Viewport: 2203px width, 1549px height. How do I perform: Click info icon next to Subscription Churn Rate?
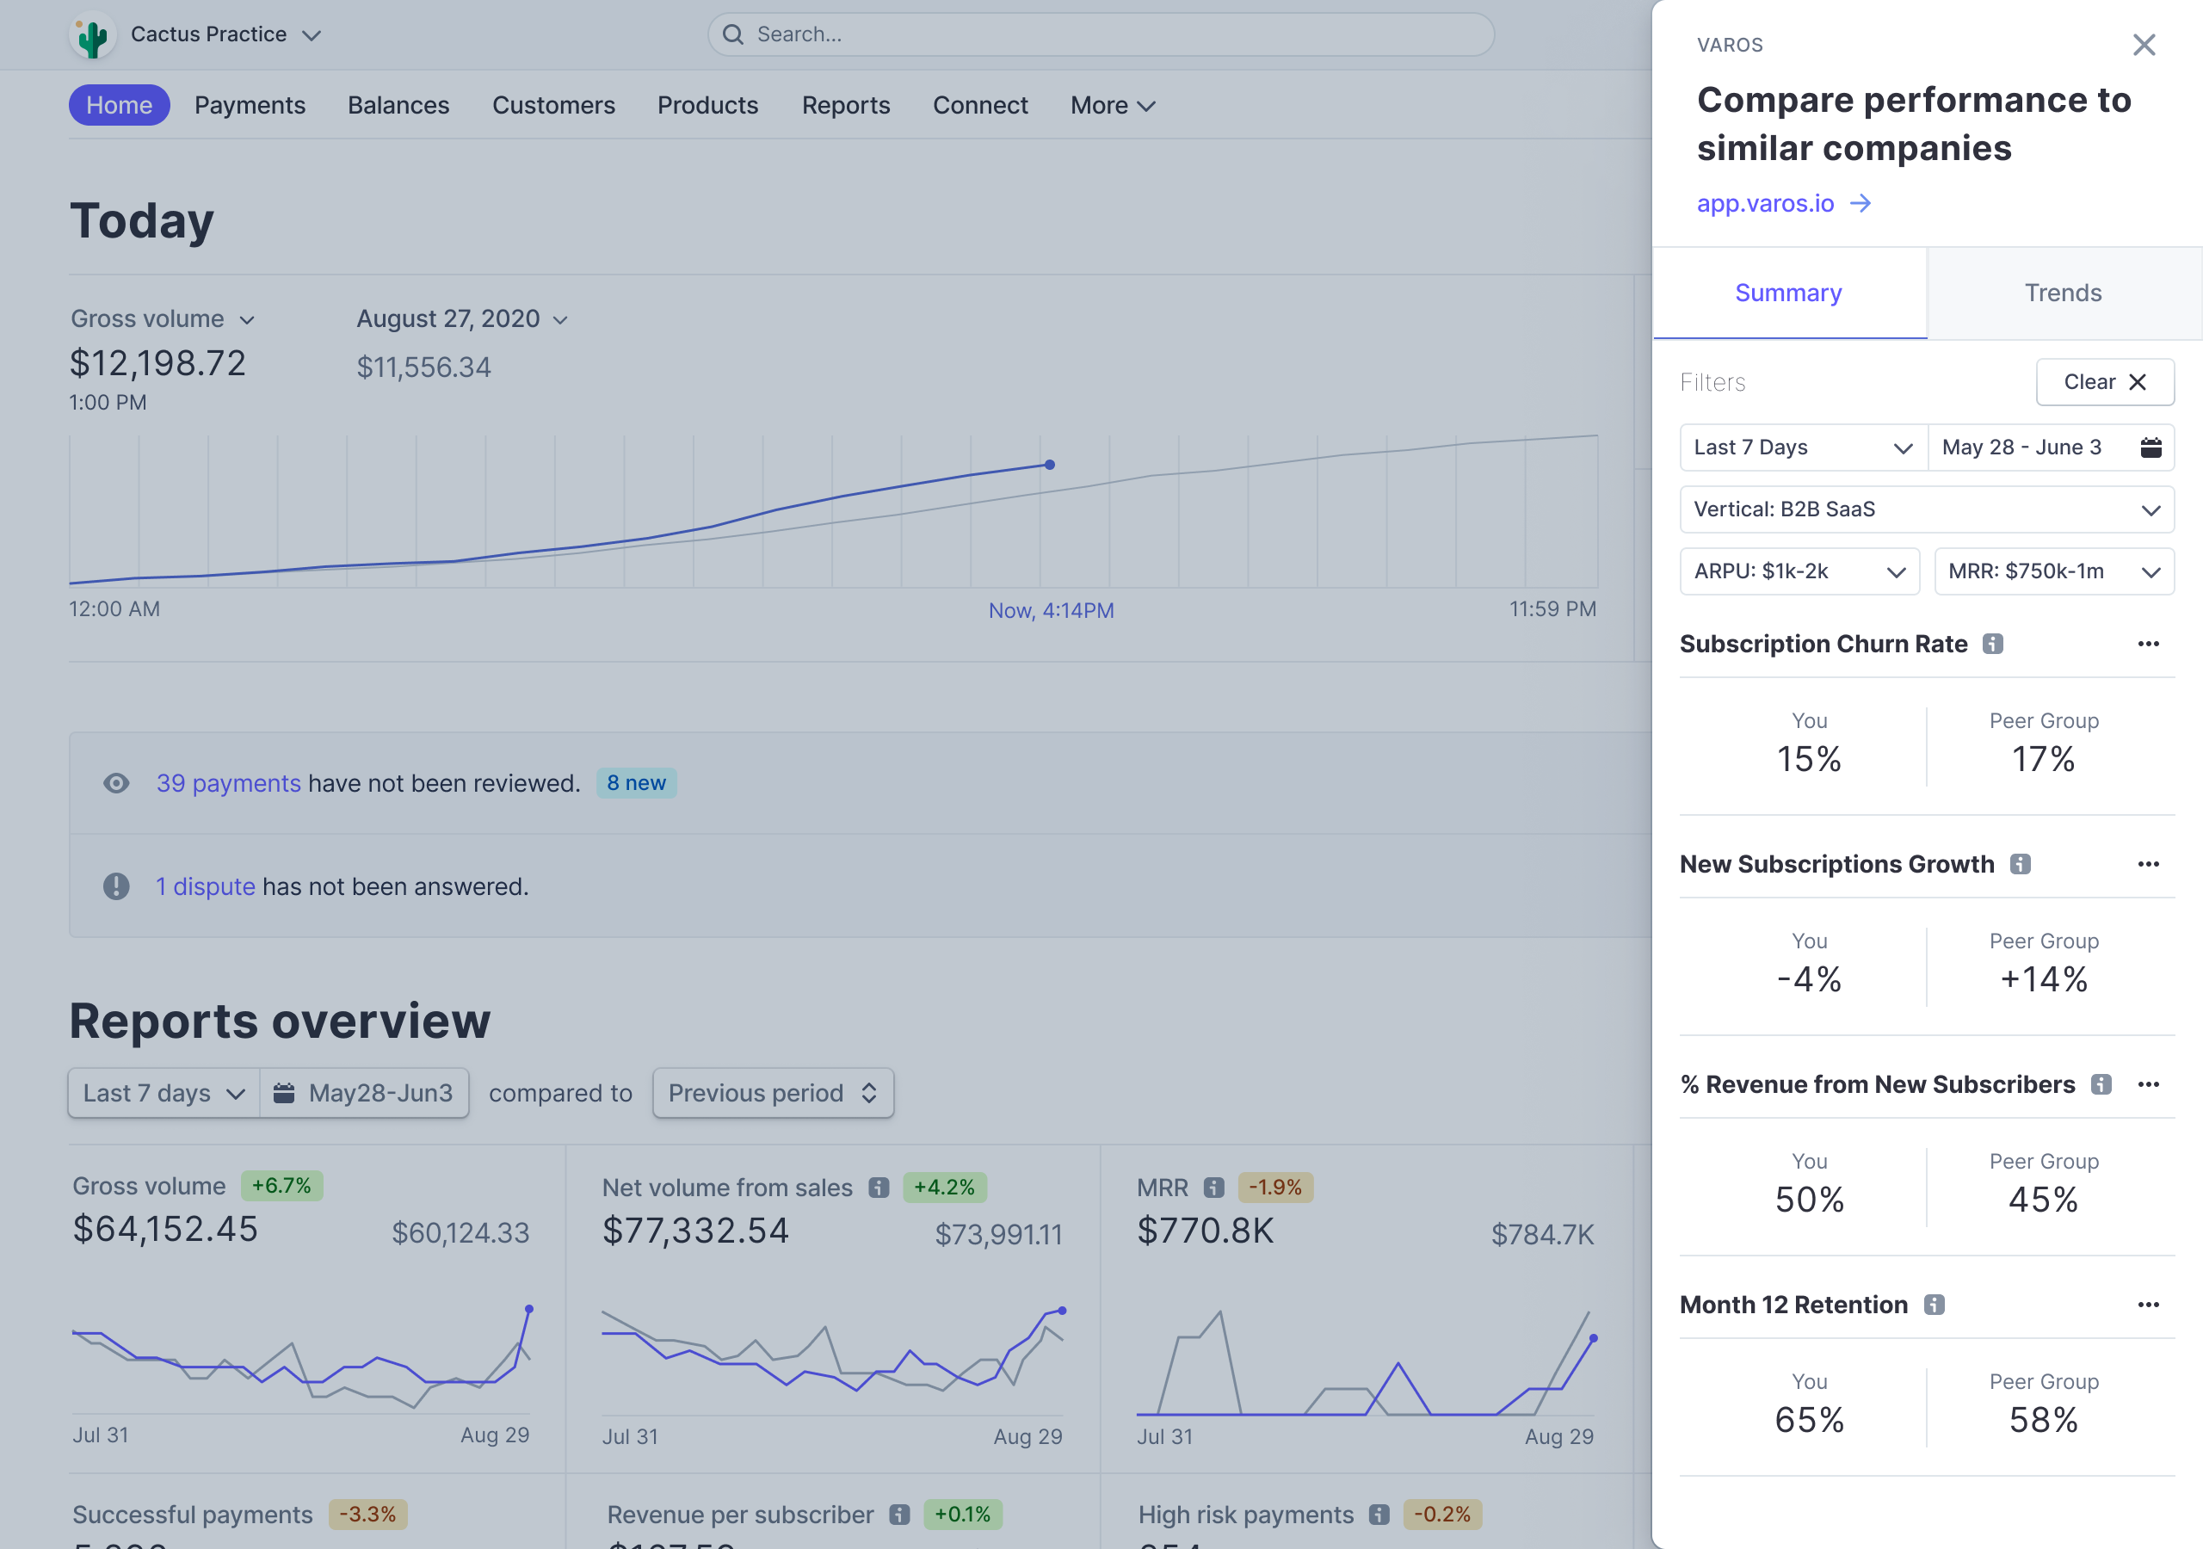point(1993,644)
